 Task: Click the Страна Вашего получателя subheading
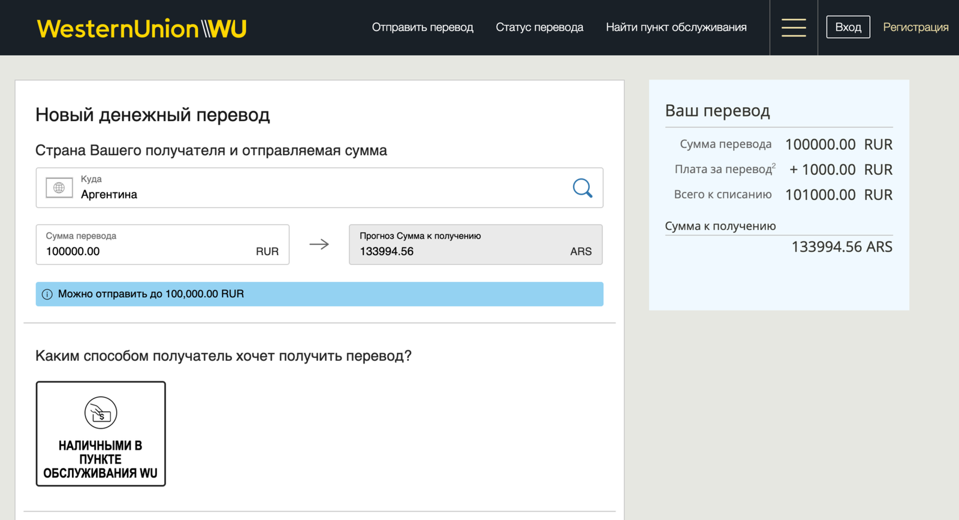pos(211,150)
